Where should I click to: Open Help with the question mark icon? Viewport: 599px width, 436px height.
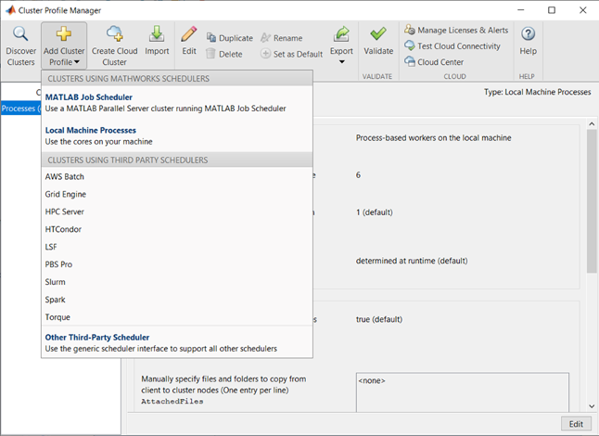(x=528, y=35)
